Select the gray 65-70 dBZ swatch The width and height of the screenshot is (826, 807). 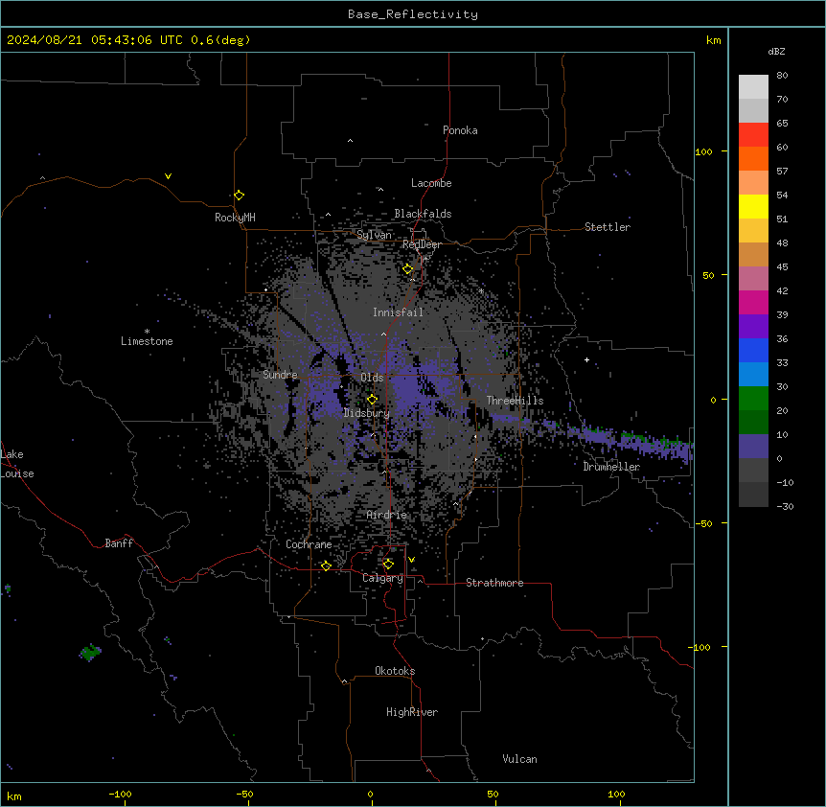tap(753, 110)
